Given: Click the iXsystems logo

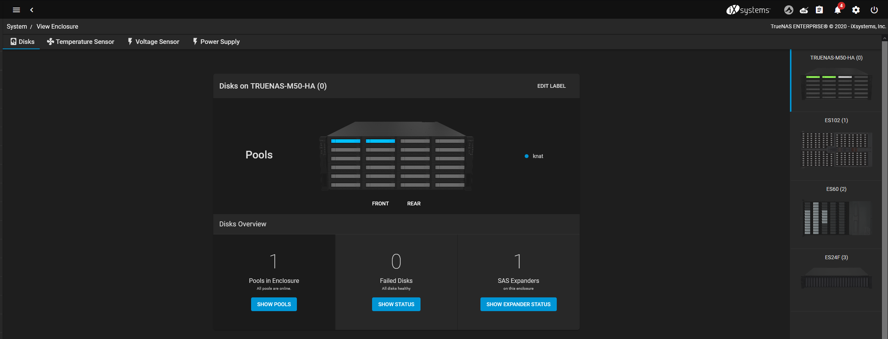Looking at the screenshot, I should tap(748, 10).
